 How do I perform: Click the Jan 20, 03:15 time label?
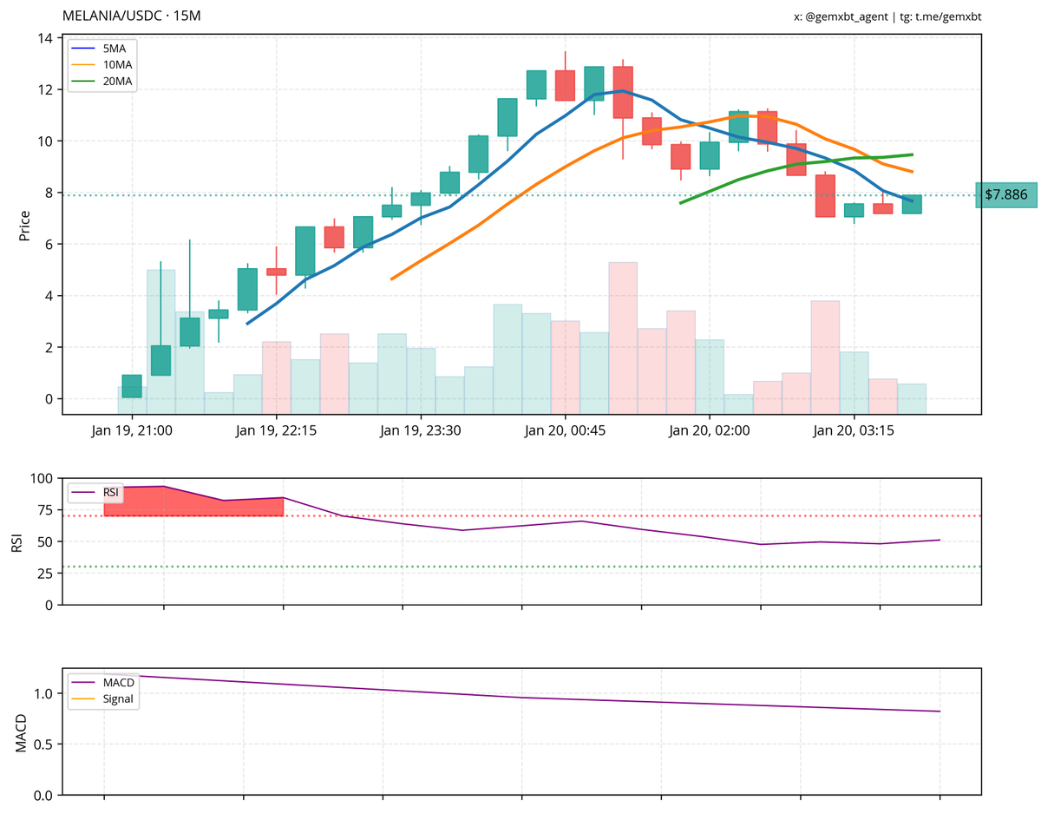(854, 430)
